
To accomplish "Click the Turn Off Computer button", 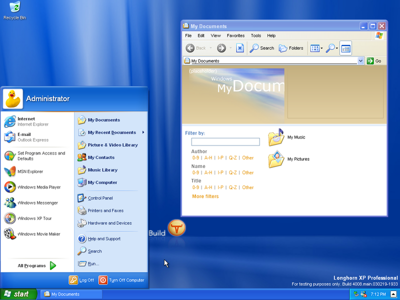I will point(121,280).
